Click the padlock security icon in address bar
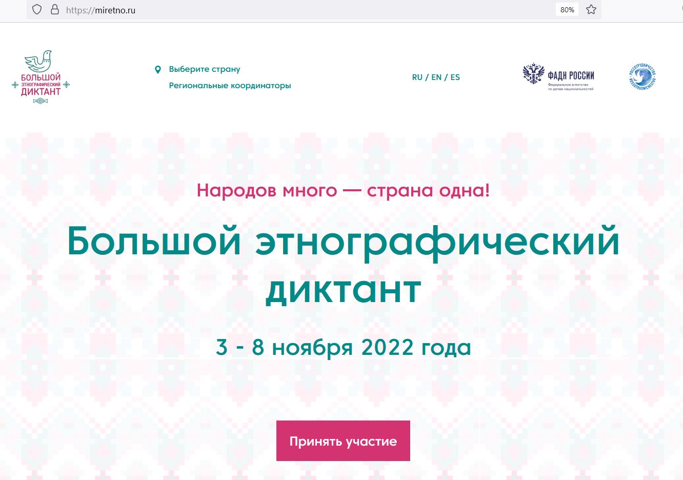This screenshot has height=480, width=683. coord(55,9)
